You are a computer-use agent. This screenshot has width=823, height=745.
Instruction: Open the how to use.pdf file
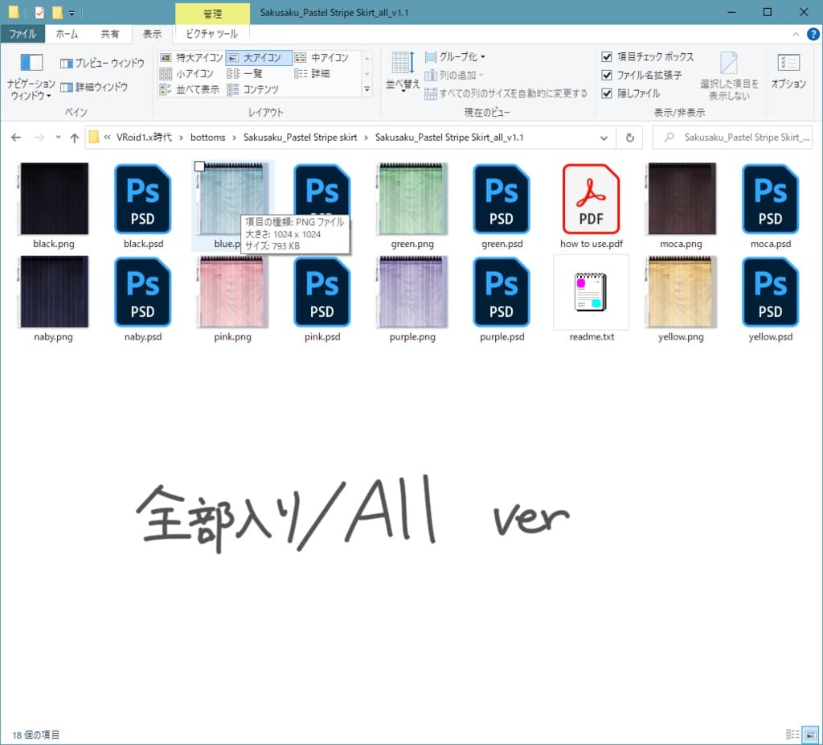592,200
